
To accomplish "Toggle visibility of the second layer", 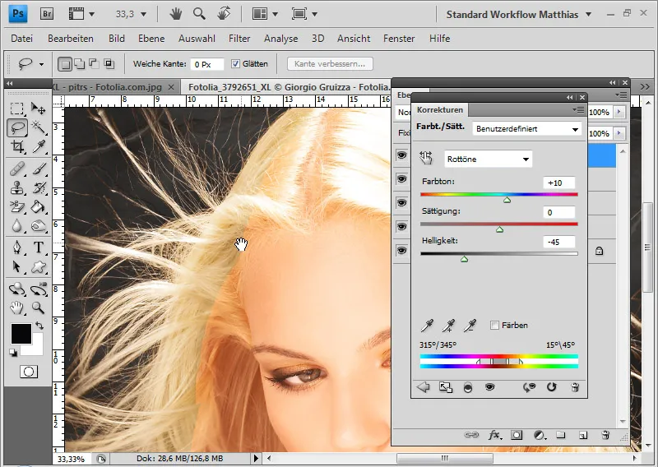I will (401, 179).
